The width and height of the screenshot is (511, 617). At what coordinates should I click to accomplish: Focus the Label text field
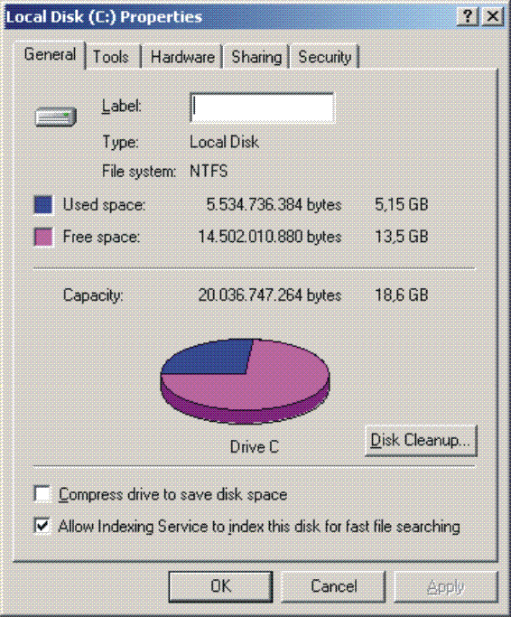[x=262, y=108]
